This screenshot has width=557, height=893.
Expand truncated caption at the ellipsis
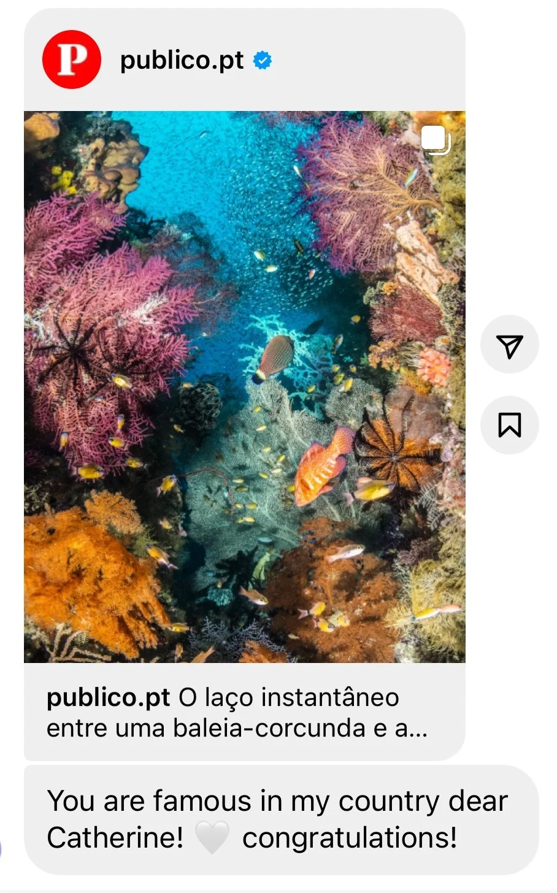418,729
